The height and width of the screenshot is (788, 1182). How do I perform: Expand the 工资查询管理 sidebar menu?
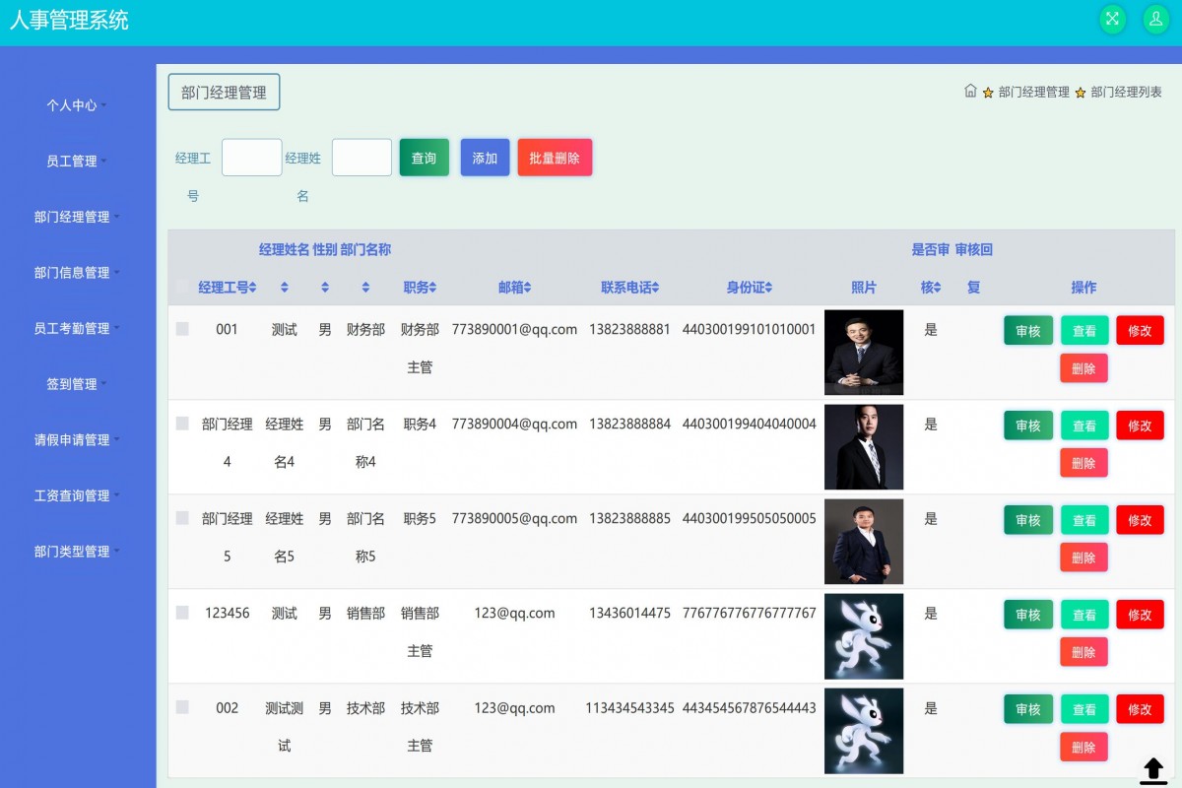[76, 495]
